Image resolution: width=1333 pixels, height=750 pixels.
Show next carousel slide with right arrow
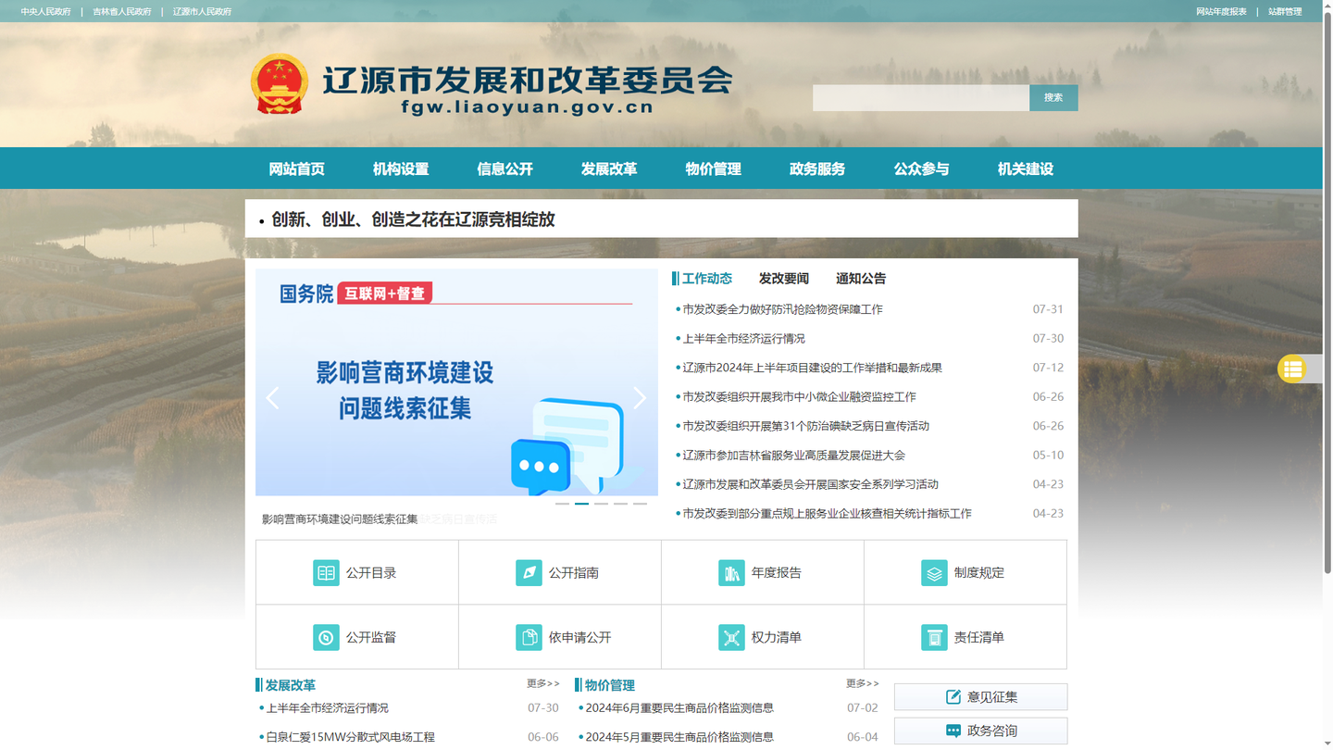640,398
